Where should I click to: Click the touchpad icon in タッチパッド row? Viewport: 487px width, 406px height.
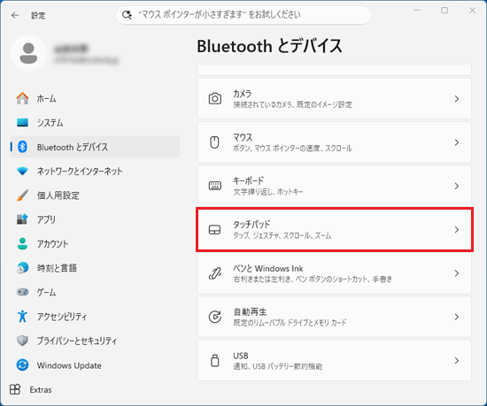click(214, 229)
